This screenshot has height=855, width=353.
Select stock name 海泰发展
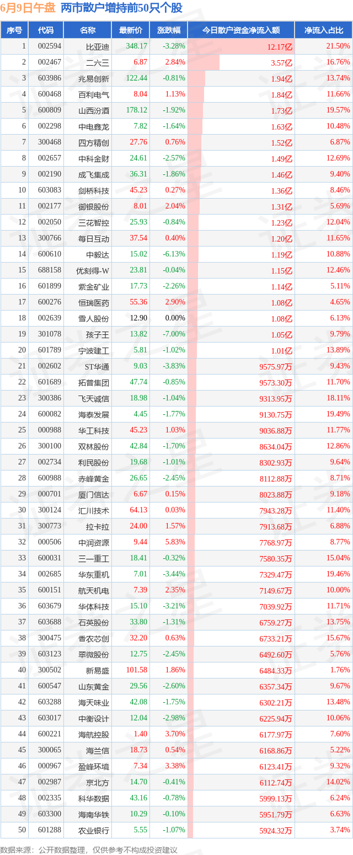tap(94, 414)
